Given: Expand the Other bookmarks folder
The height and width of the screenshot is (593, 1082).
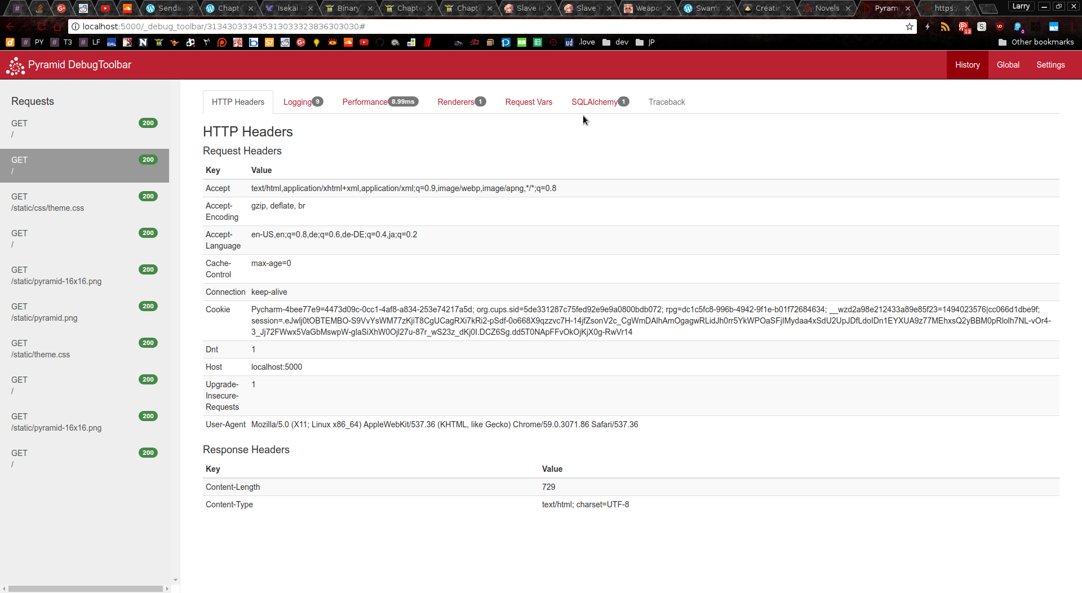Looking at the screenshot, I should (1036, 42).
